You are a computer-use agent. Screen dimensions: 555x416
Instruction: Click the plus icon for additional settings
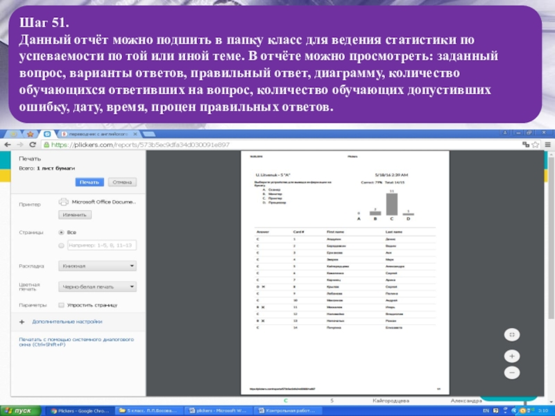(22, 322)
